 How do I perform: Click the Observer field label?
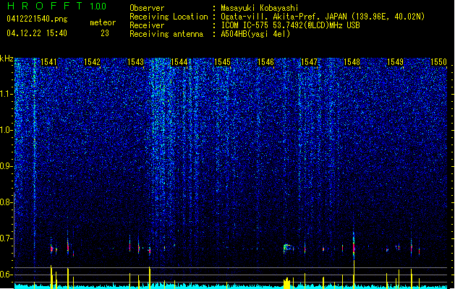(x=147, y=8)
